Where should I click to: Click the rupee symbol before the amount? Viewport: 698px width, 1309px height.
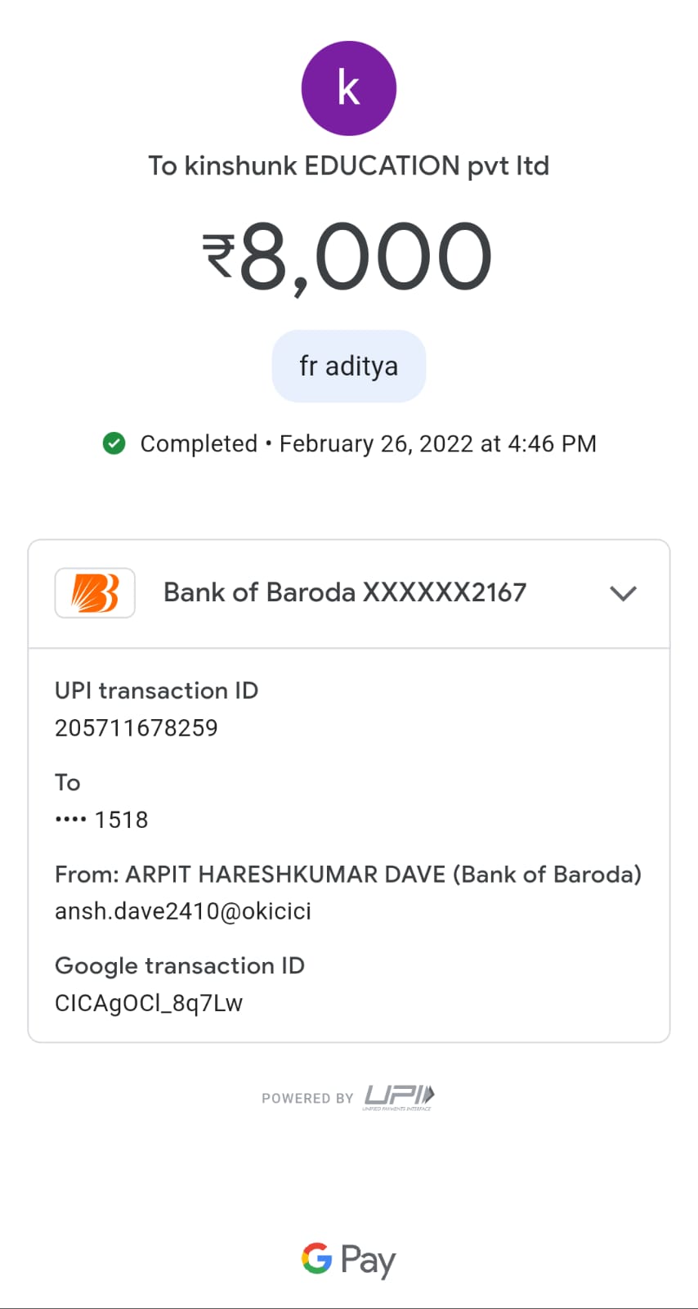(219, 255)
